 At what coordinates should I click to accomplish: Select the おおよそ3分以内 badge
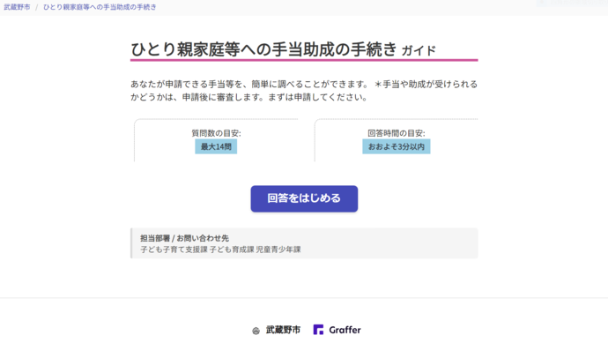coord(397,146)
